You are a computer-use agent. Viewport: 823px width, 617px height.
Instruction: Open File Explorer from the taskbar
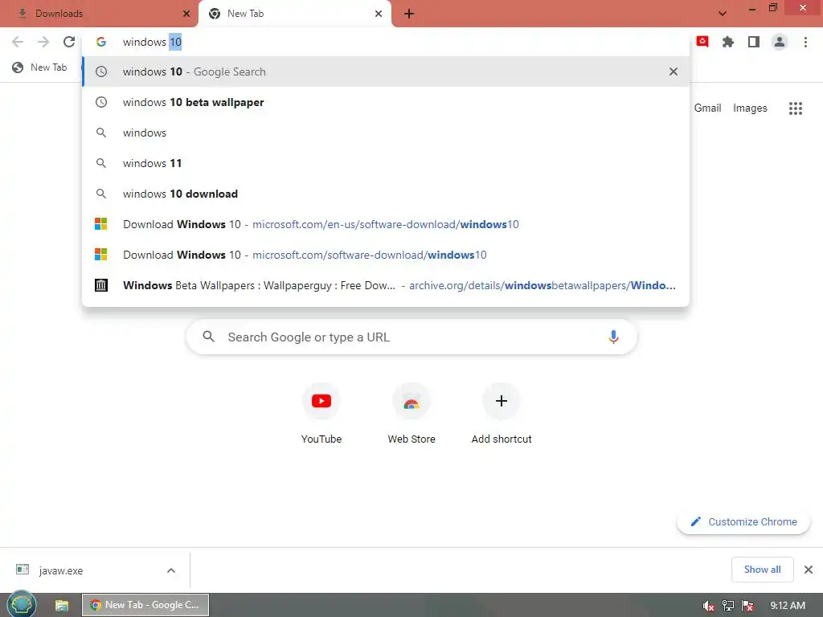(61, 605)
